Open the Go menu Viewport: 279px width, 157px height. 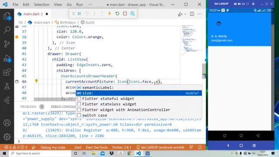click(69, 5)
